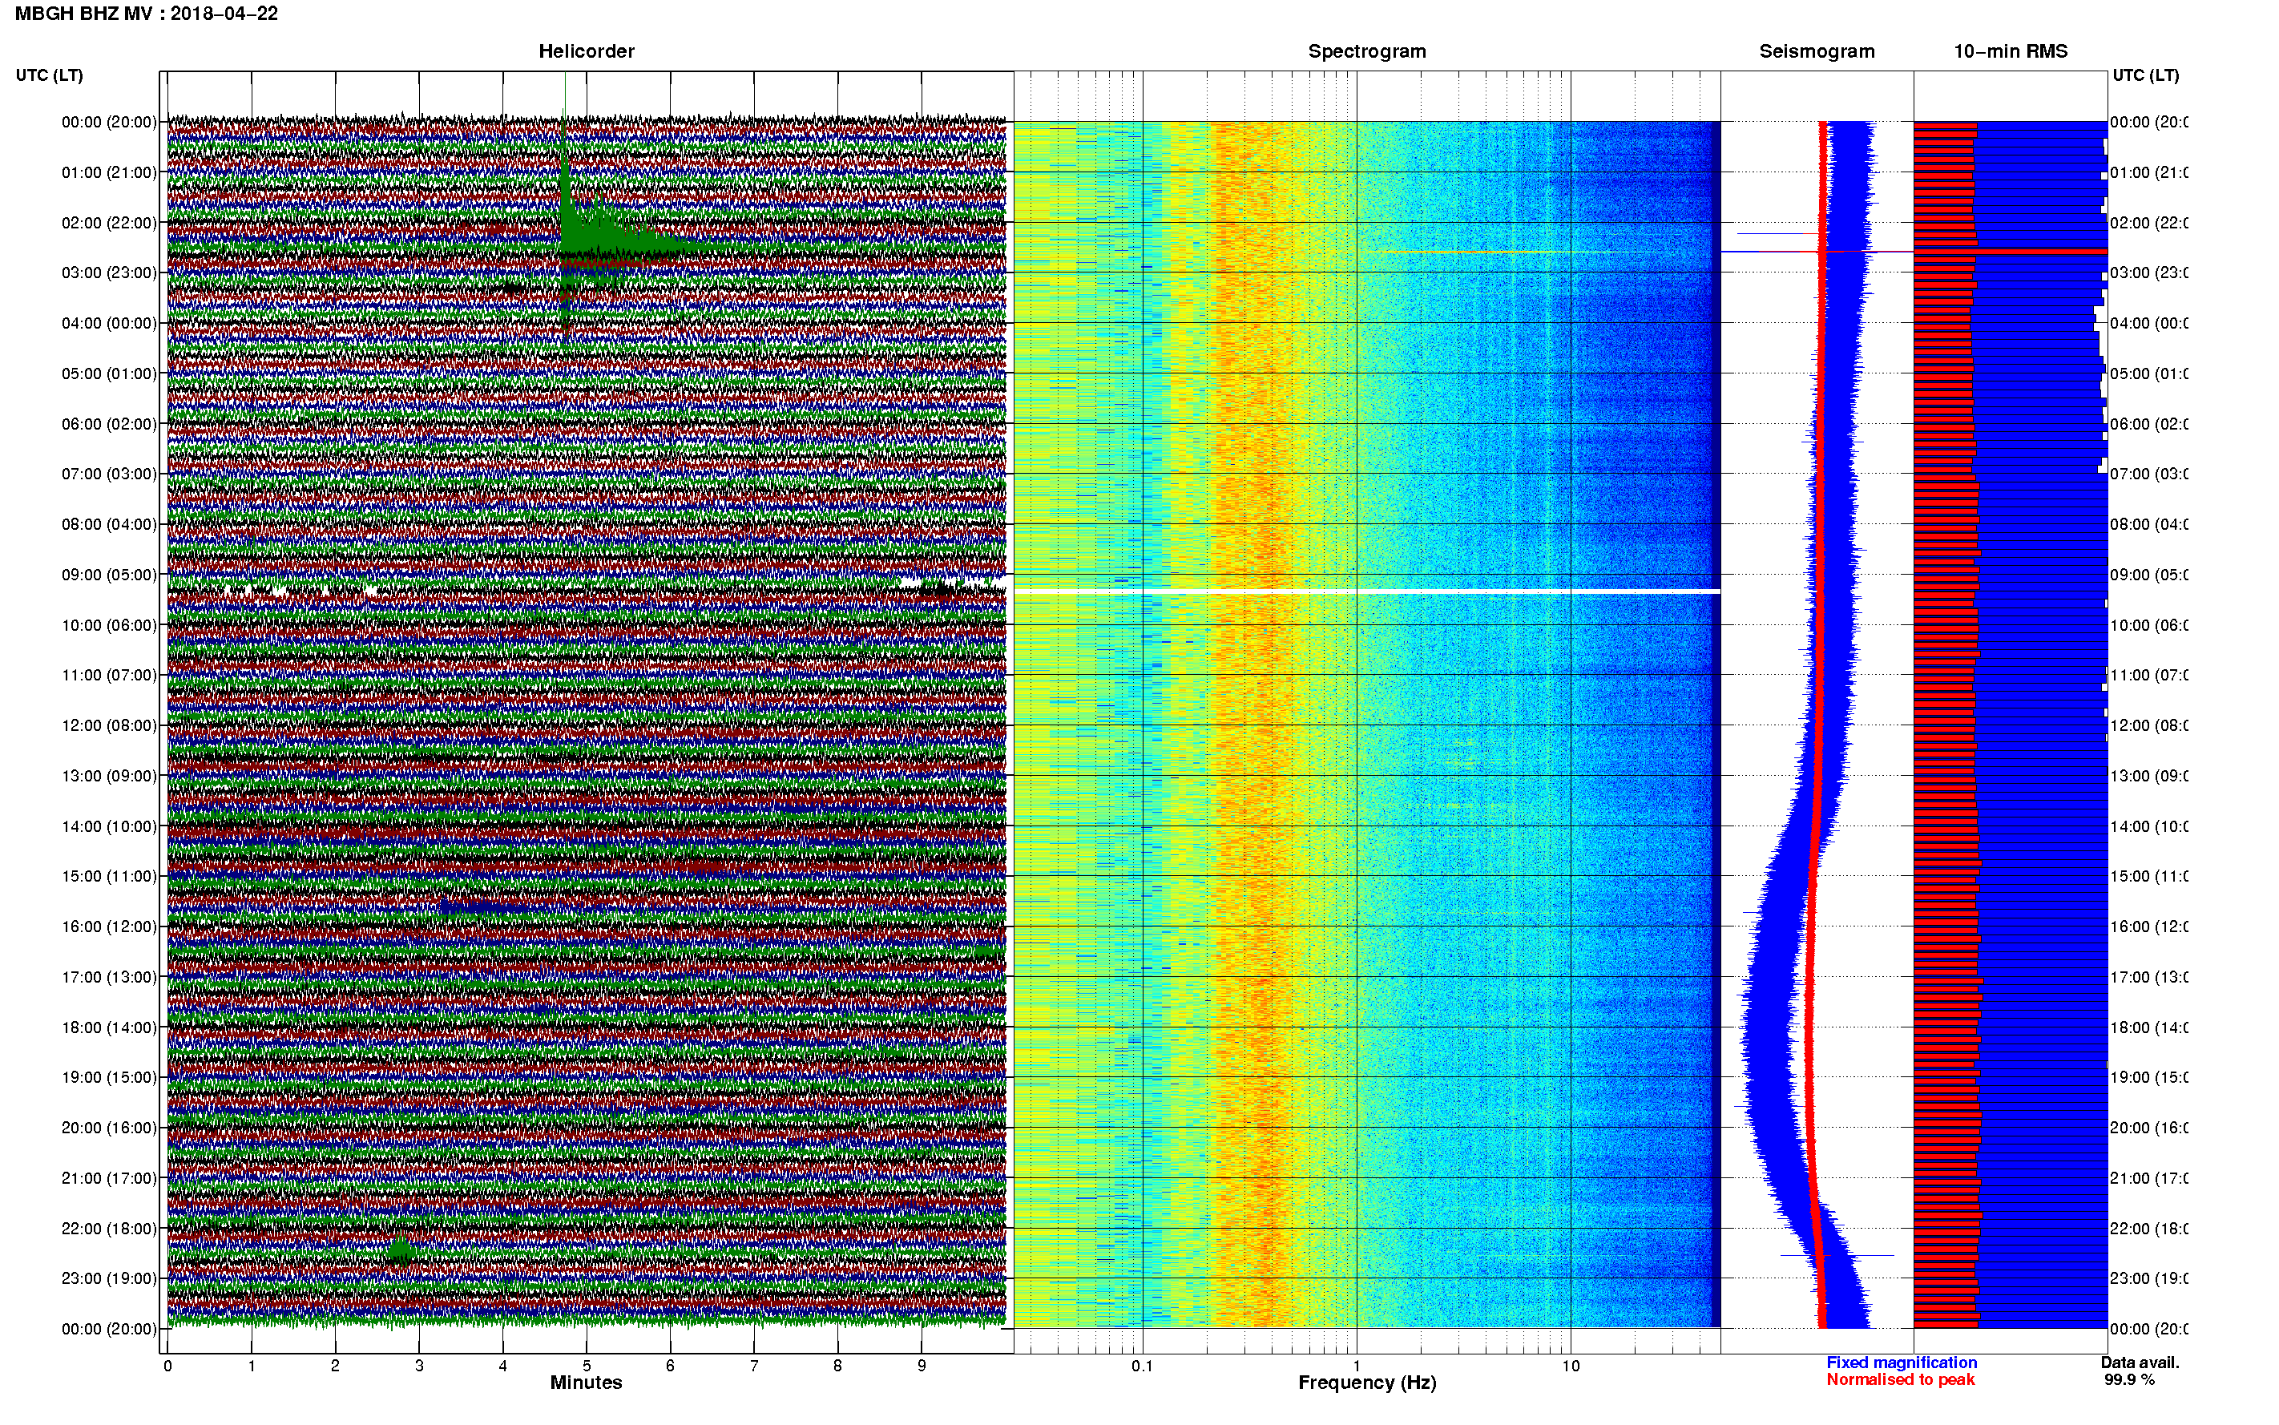Click tick label '9' on Minutes axis
2279x1425 pixels.
(x=922, y=1366)
